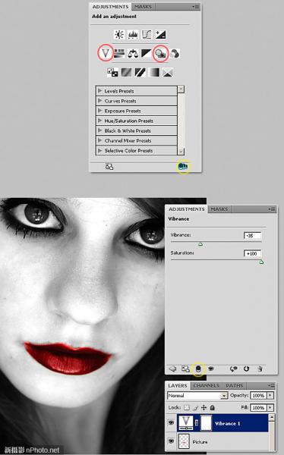Add a Levels adjustment from the icon grid
The image size is (284, 455).
click(133, 35)
